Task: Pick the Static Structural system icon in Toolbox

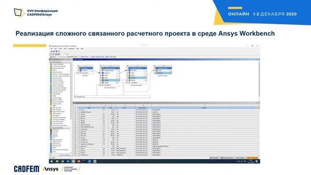Action: (x=51, y=110)
